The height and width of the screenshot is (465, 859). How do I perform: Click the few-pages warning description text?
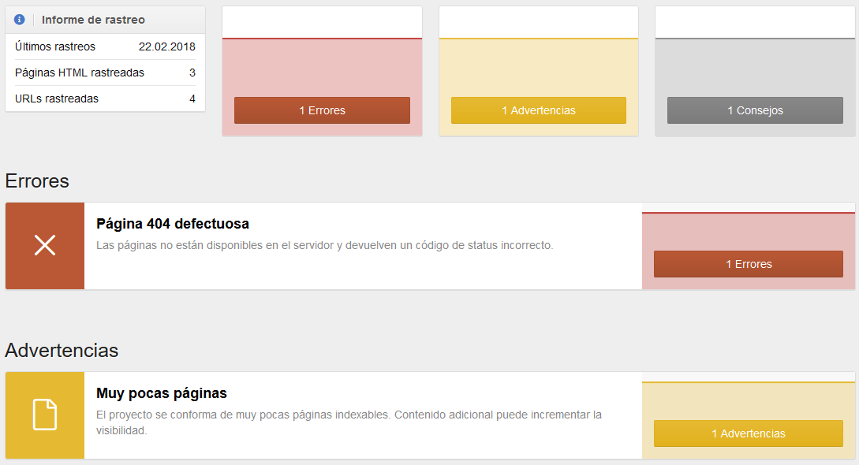[349, 423]
